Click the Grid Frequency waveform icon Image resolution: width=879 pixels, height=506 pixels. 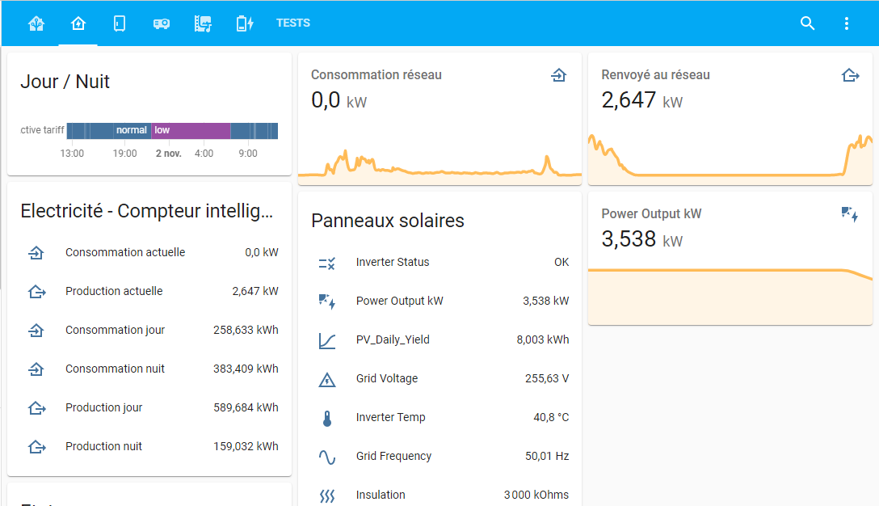click(327, 456)
